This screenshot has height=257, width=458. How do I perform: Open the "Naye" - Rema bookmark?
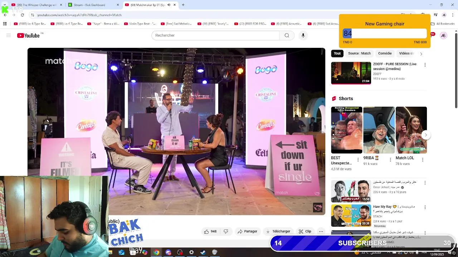[x=103, y=24]
